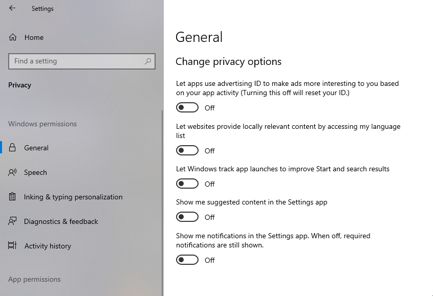Click the Inking & typing clipboard icon
This screenshot has height=296, width=433.
12,197
